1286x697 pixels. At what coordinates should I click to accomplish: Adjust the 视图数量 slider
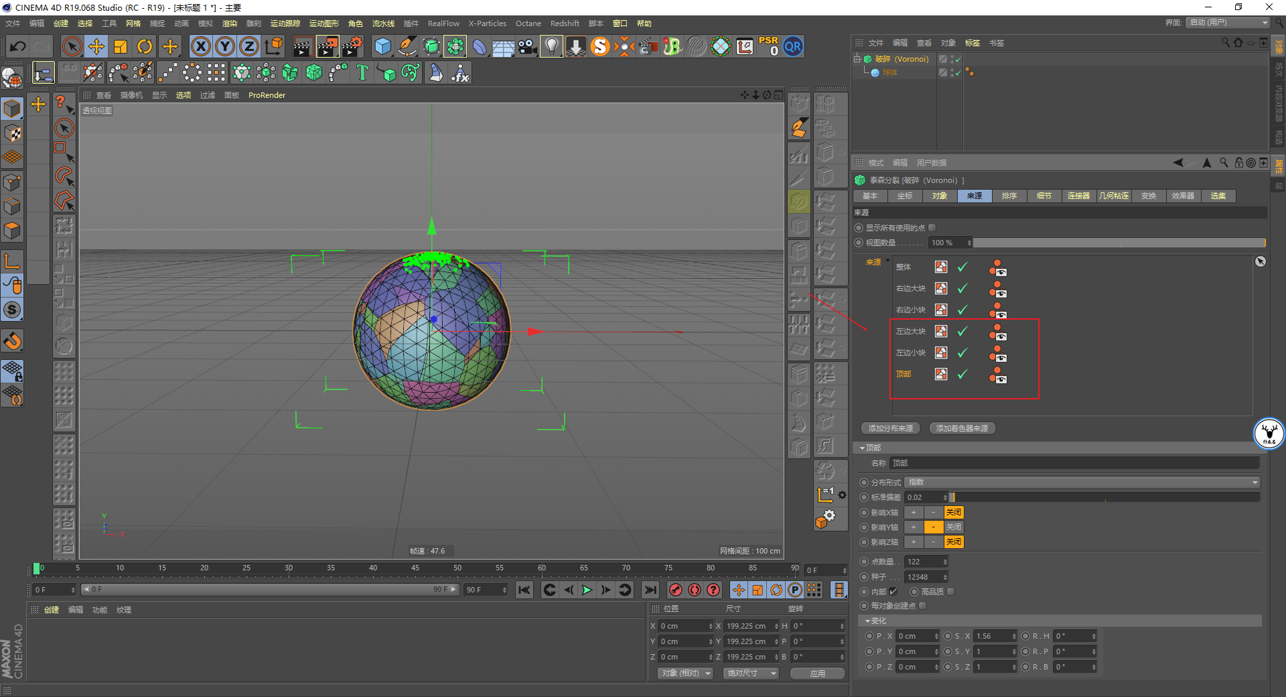click(x=1120, y=243)
